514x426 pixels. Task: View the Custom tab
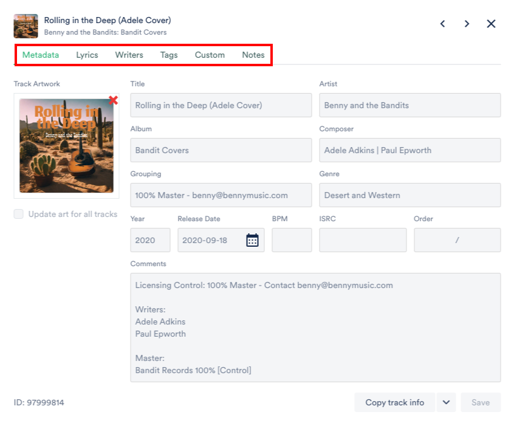coord(209,55)
